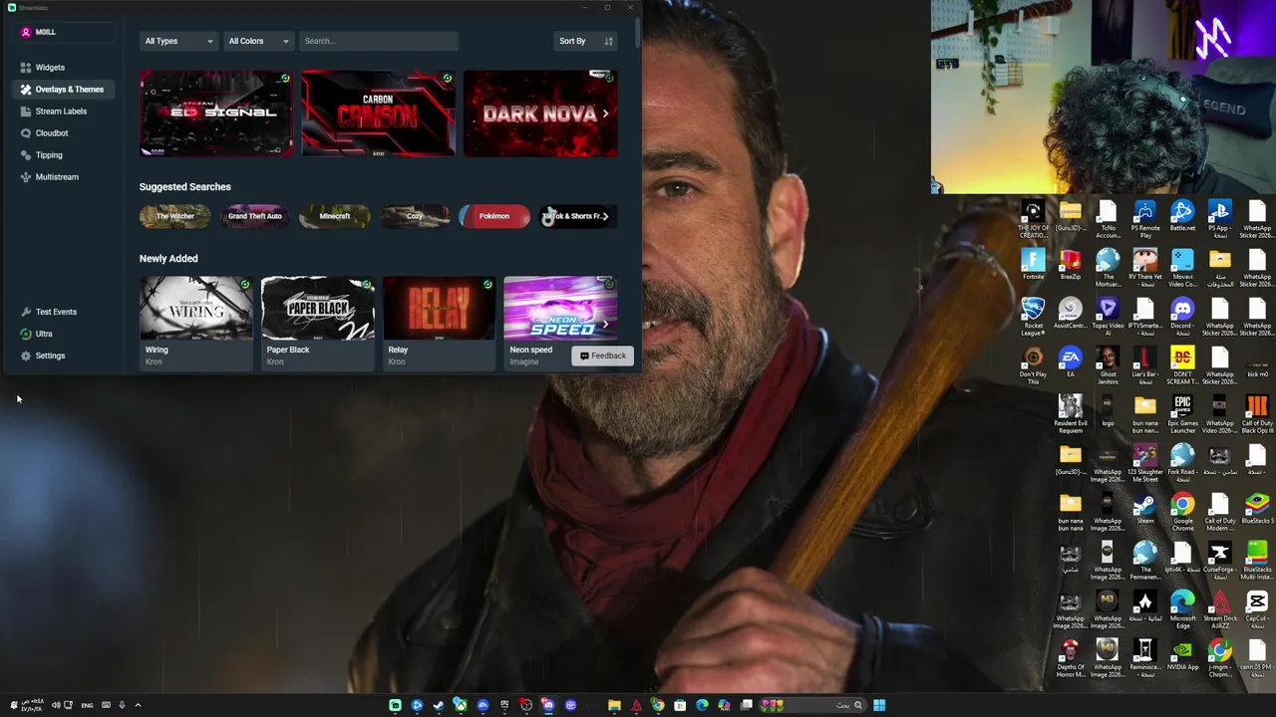Expand the All Types dropdown

[178, 41]
